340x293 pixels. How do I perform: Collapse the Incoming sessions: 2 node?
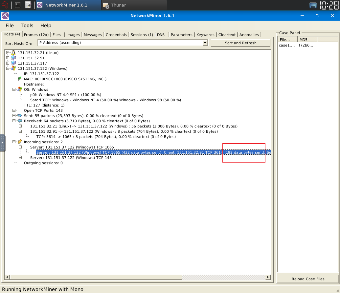(x=14, y=142)
